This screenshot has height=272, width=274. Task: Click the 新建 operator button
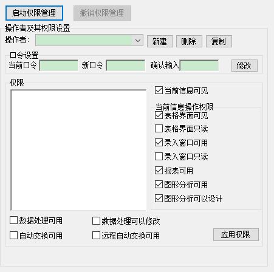click(160, 41)
